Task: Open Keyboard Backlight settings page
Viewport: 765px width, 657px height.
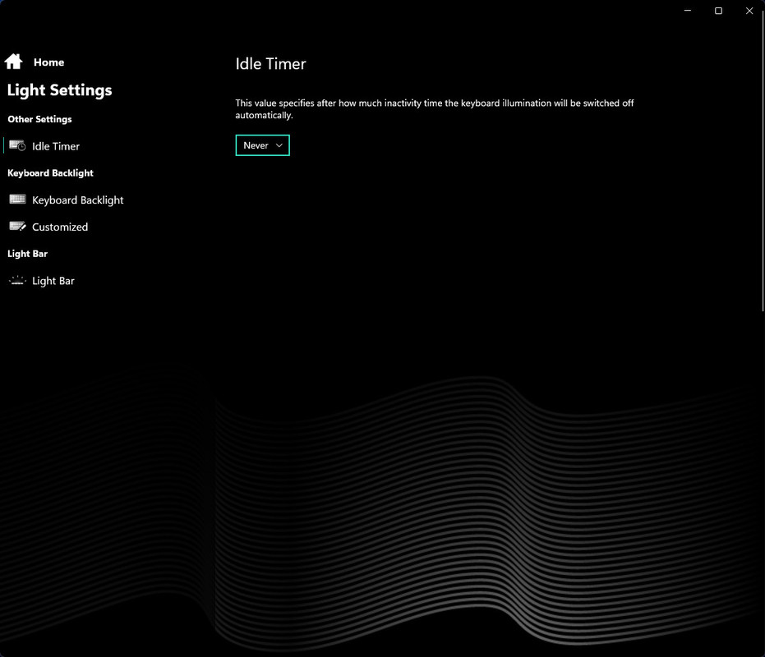Action: [x=77, y=200]
